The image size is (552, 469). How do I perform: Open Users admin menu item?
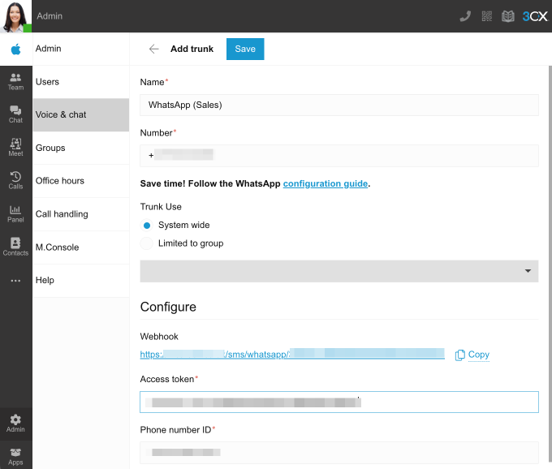point(81,82)
